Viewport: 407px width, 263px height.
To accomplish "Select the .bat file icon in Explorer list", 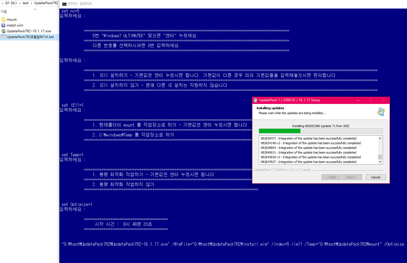I will click(x=3, y=37).
